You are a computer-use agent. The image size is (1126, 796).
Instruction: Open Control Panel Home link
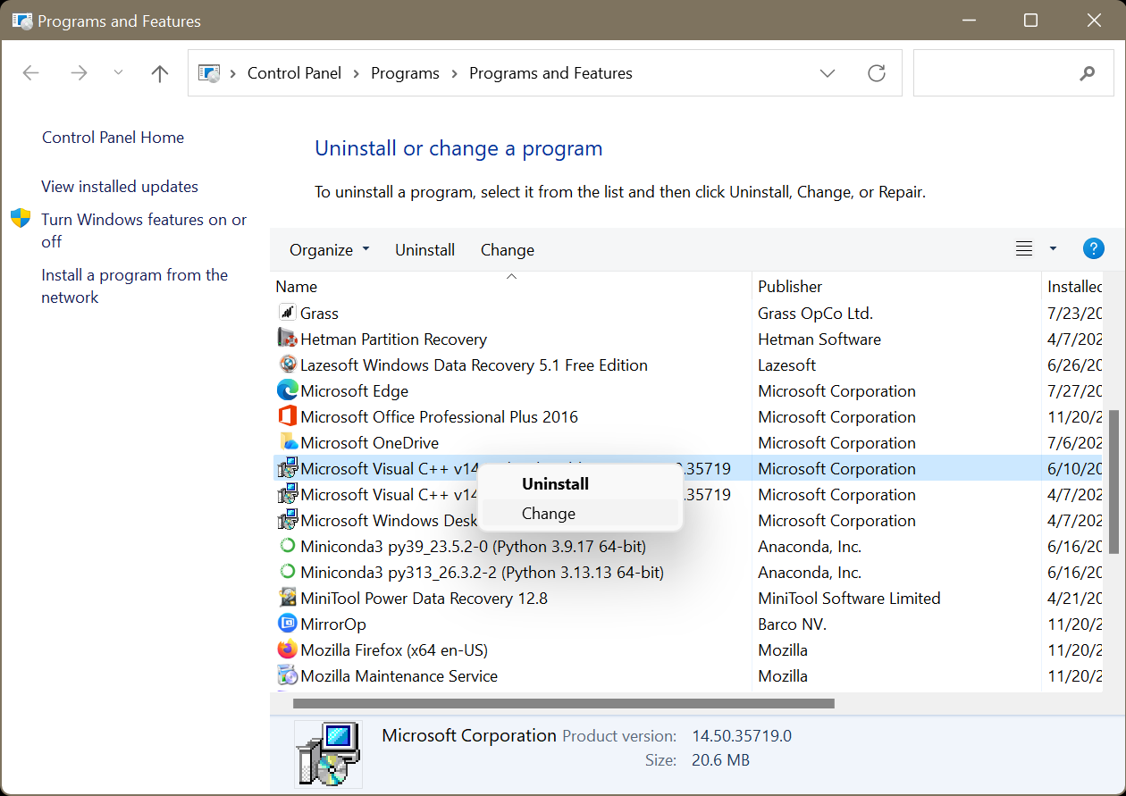(113, 138)
